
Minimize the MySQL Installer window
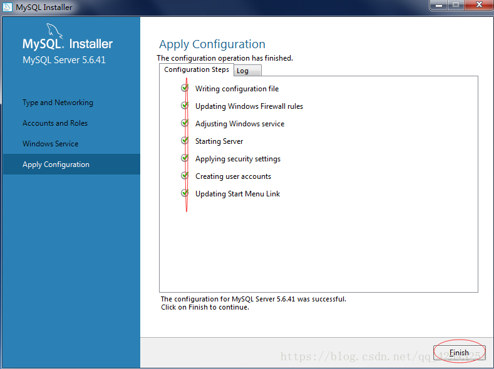pos(438,5)
